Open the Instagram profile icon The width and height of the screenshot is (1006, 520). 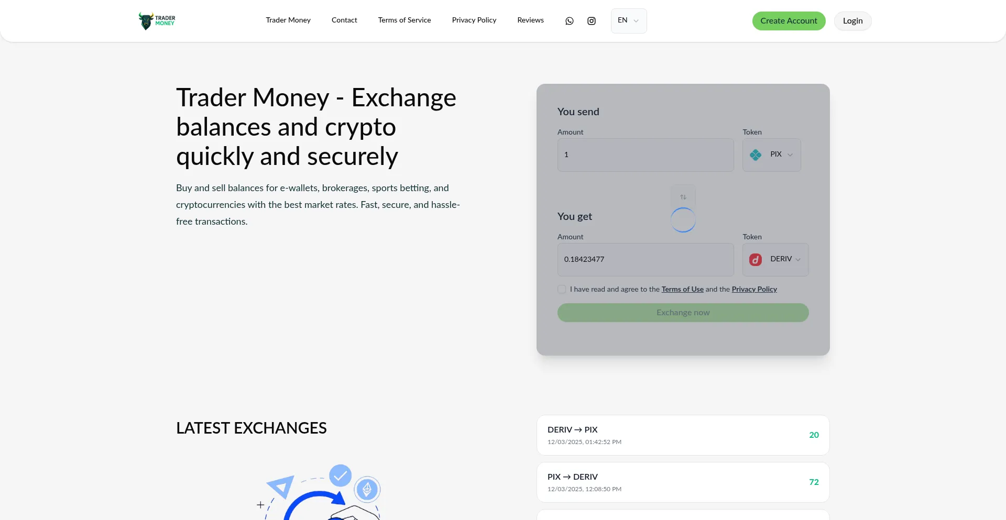click(592, 21)
